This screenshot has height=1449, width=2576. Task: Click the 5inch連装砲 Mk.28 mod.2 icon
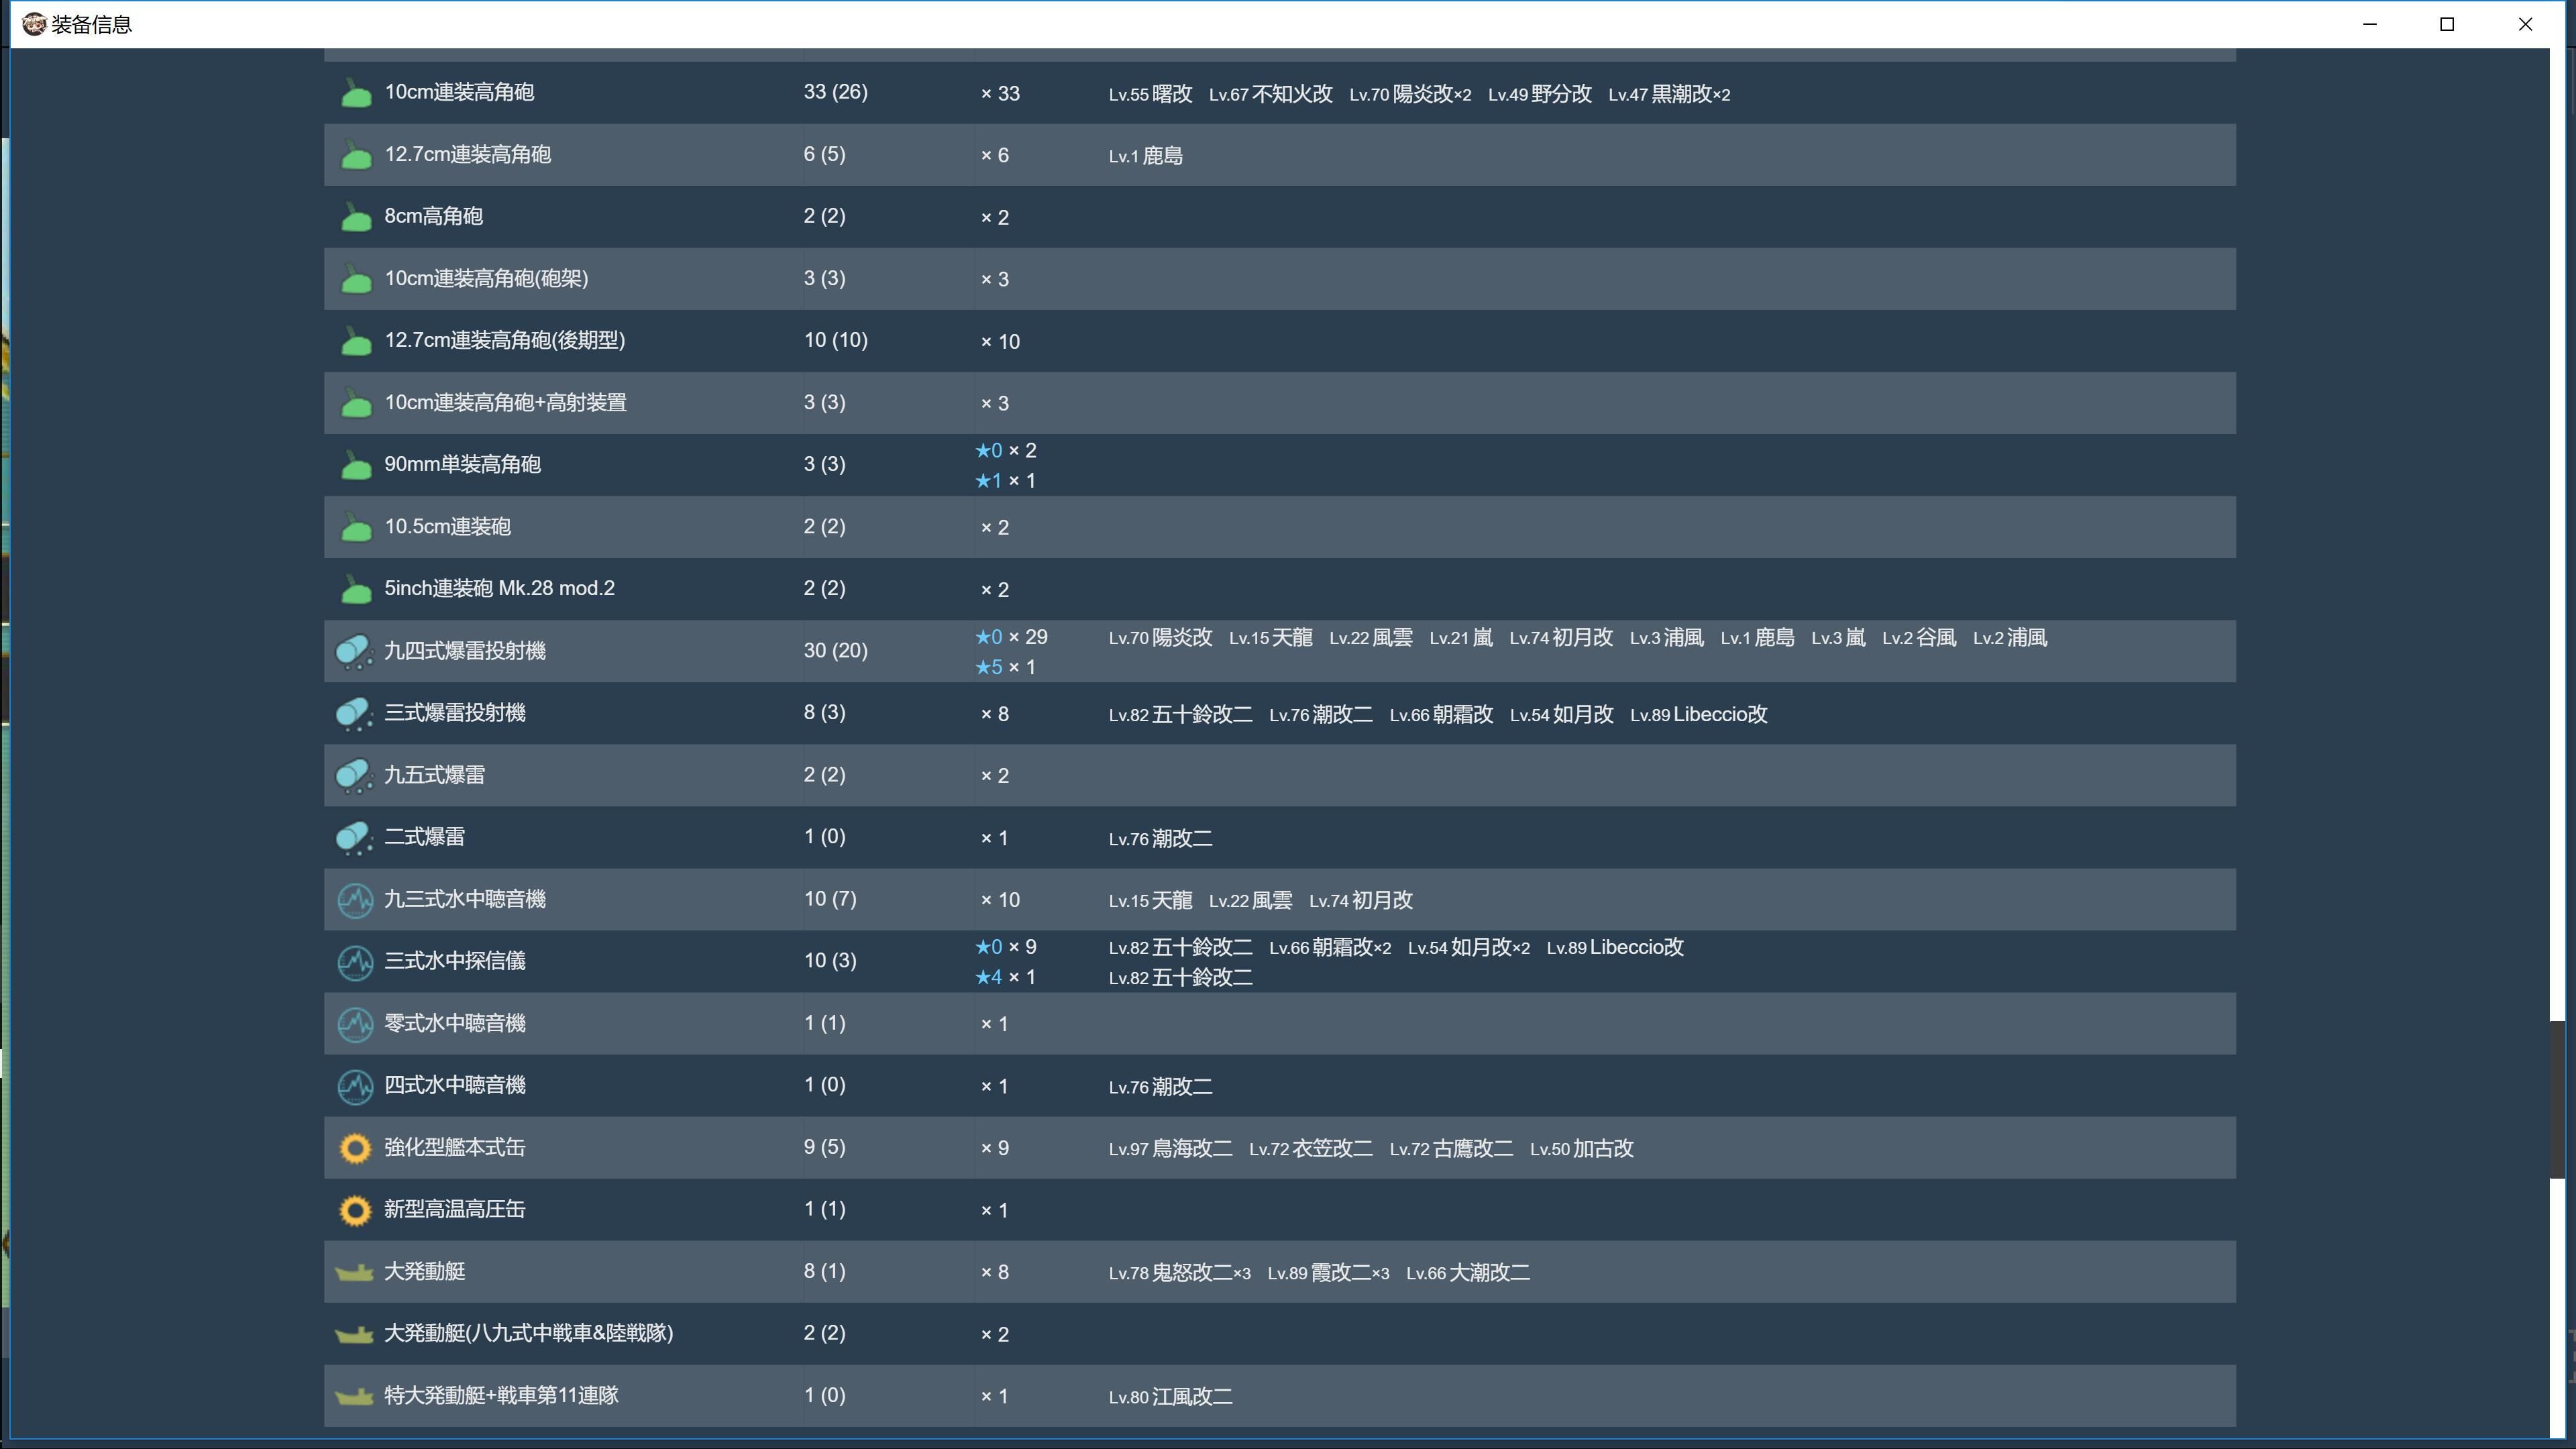pos(355,589)
